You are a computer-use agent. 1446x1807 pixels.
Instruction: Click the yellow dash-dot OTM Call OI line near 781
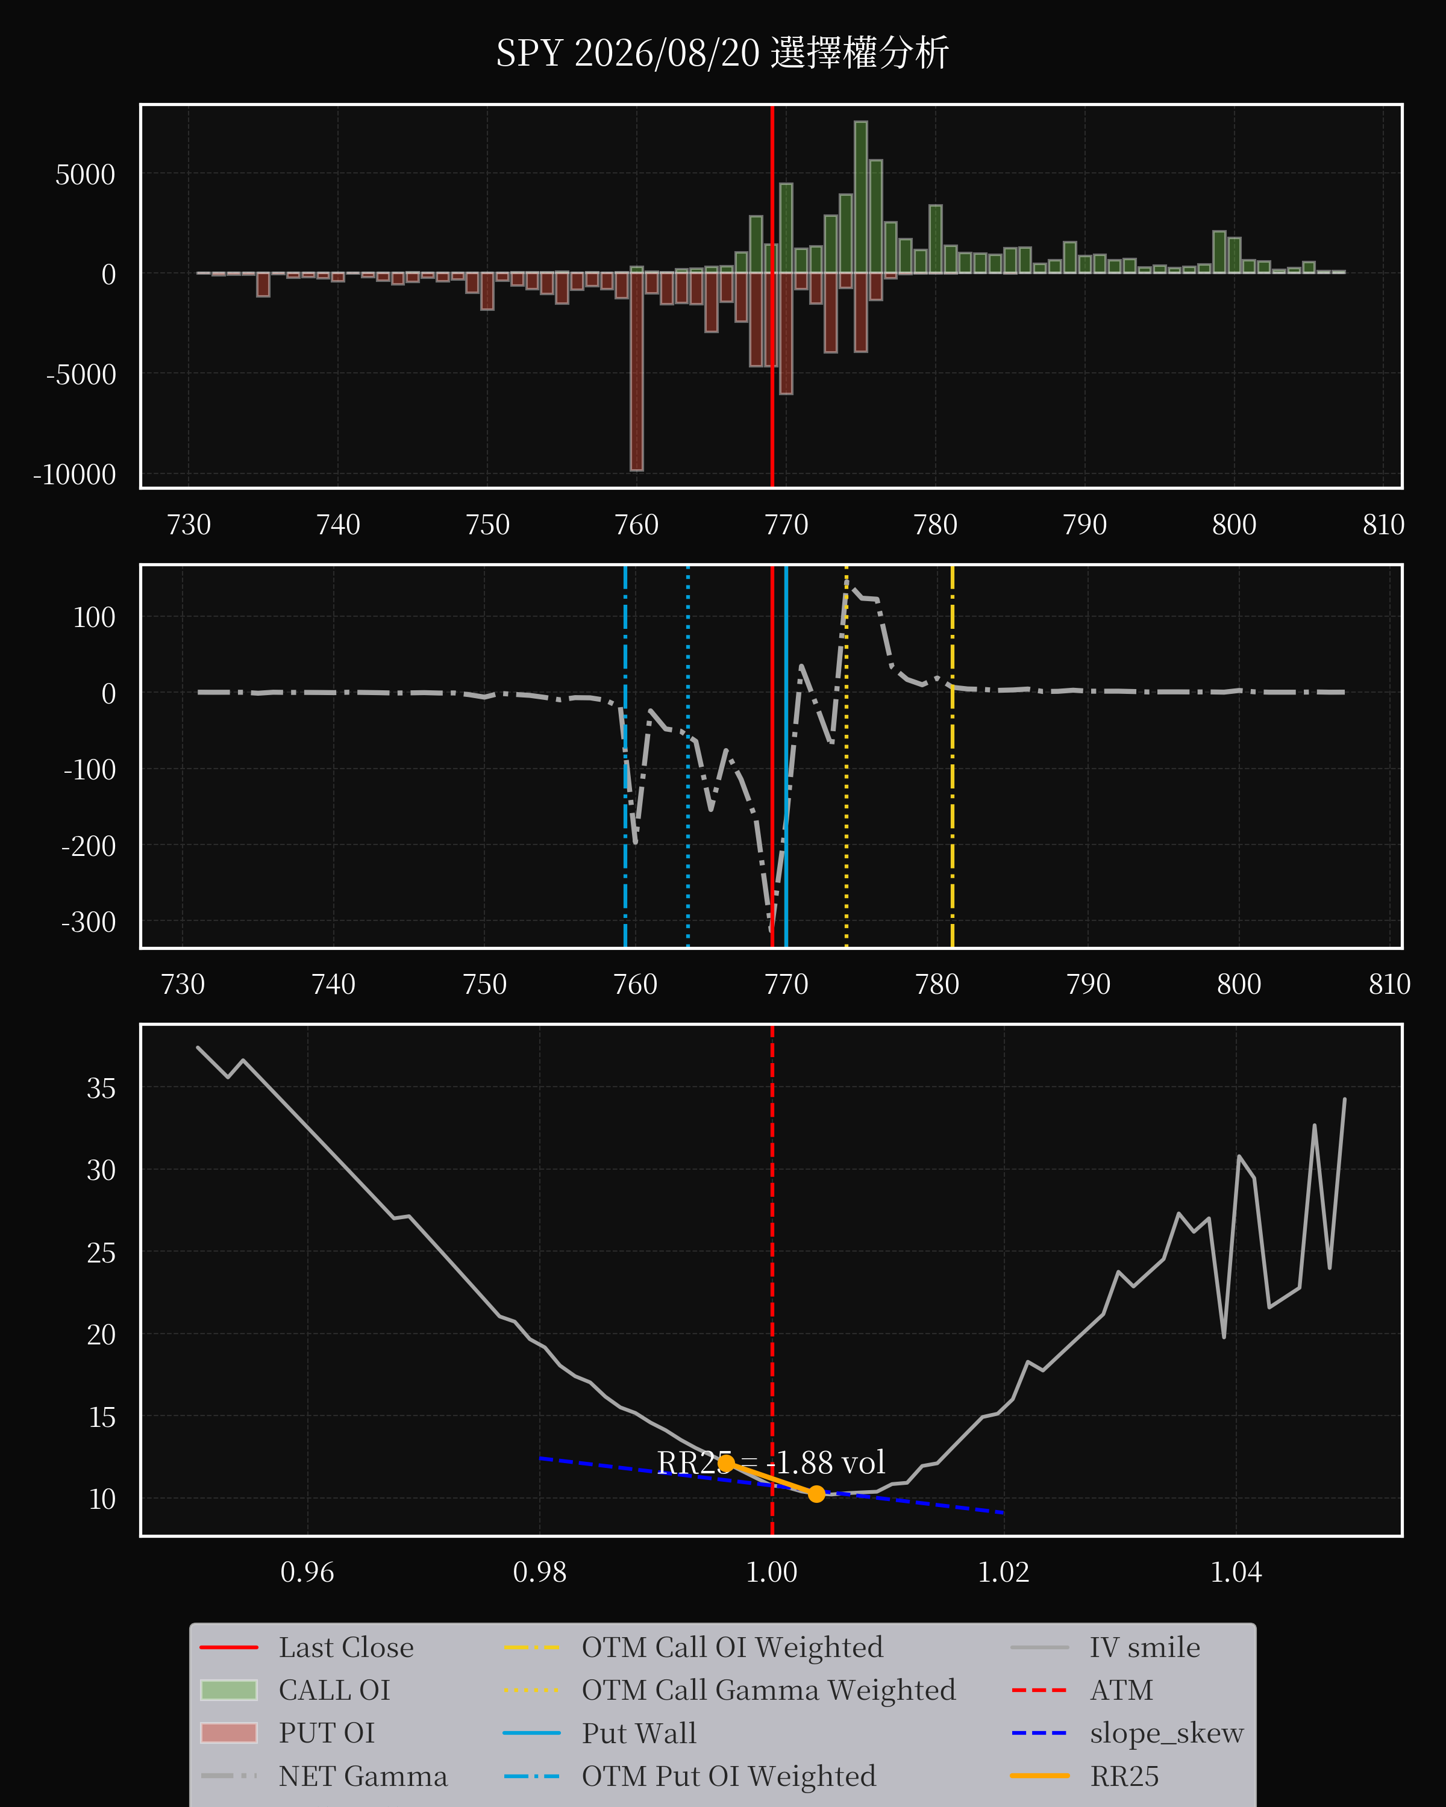[953, 757]
